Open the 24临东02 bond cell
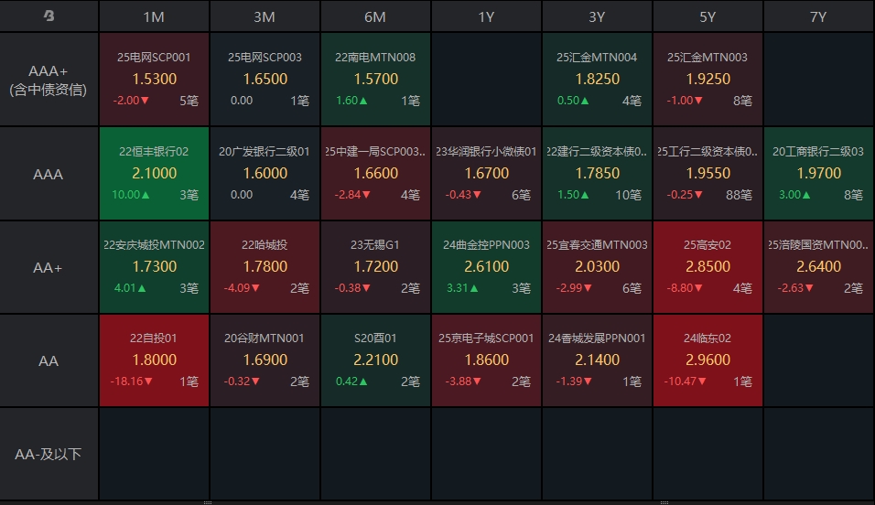 (x=708, y=360)
